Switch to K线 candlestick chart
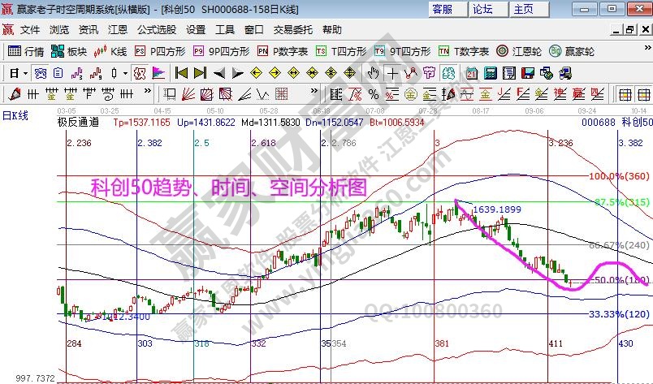The height and width of the screenshot is (384, 653). point(111,51)
